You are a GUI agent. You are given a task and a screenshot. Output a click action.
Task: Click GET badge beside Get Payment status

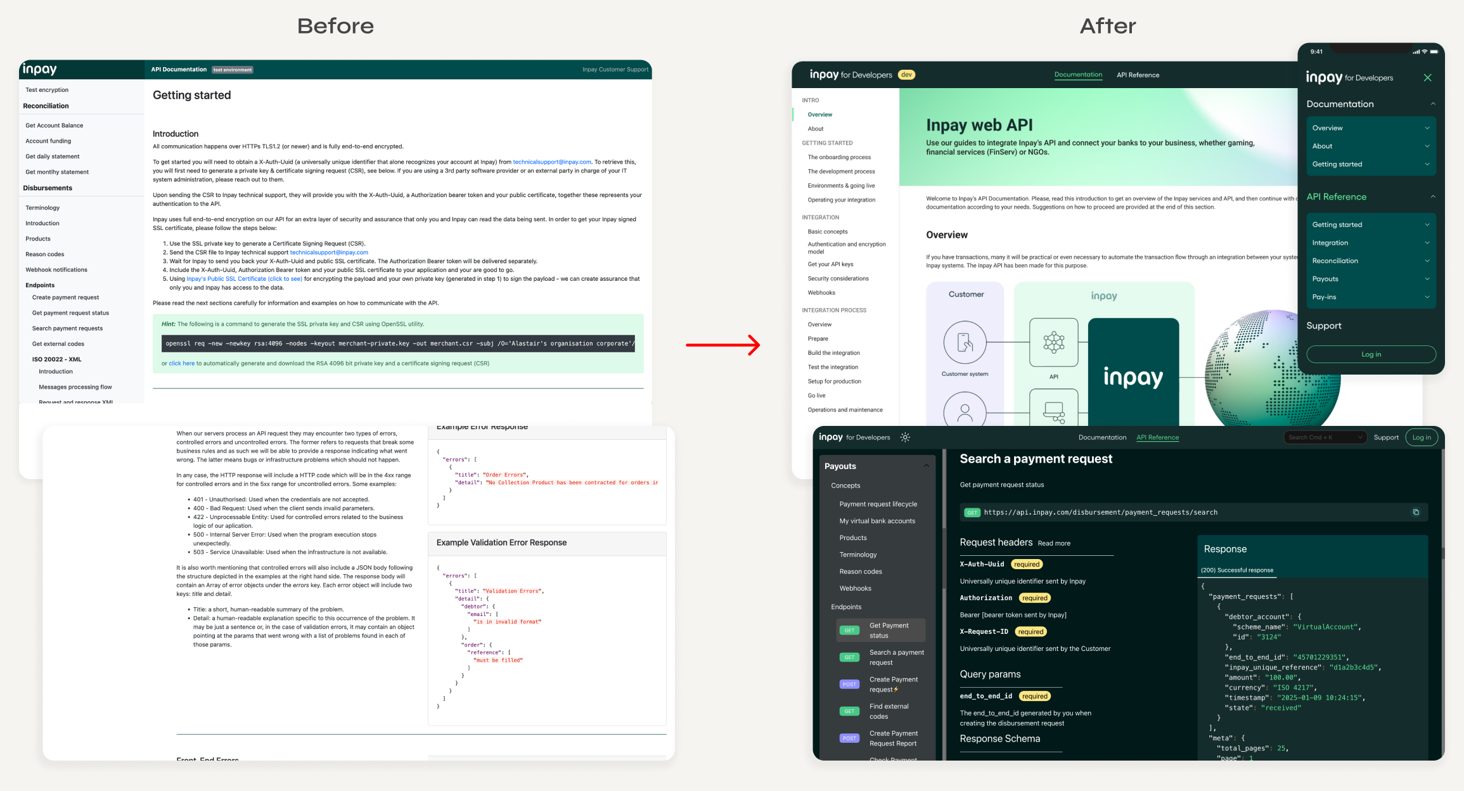(849, 630)
